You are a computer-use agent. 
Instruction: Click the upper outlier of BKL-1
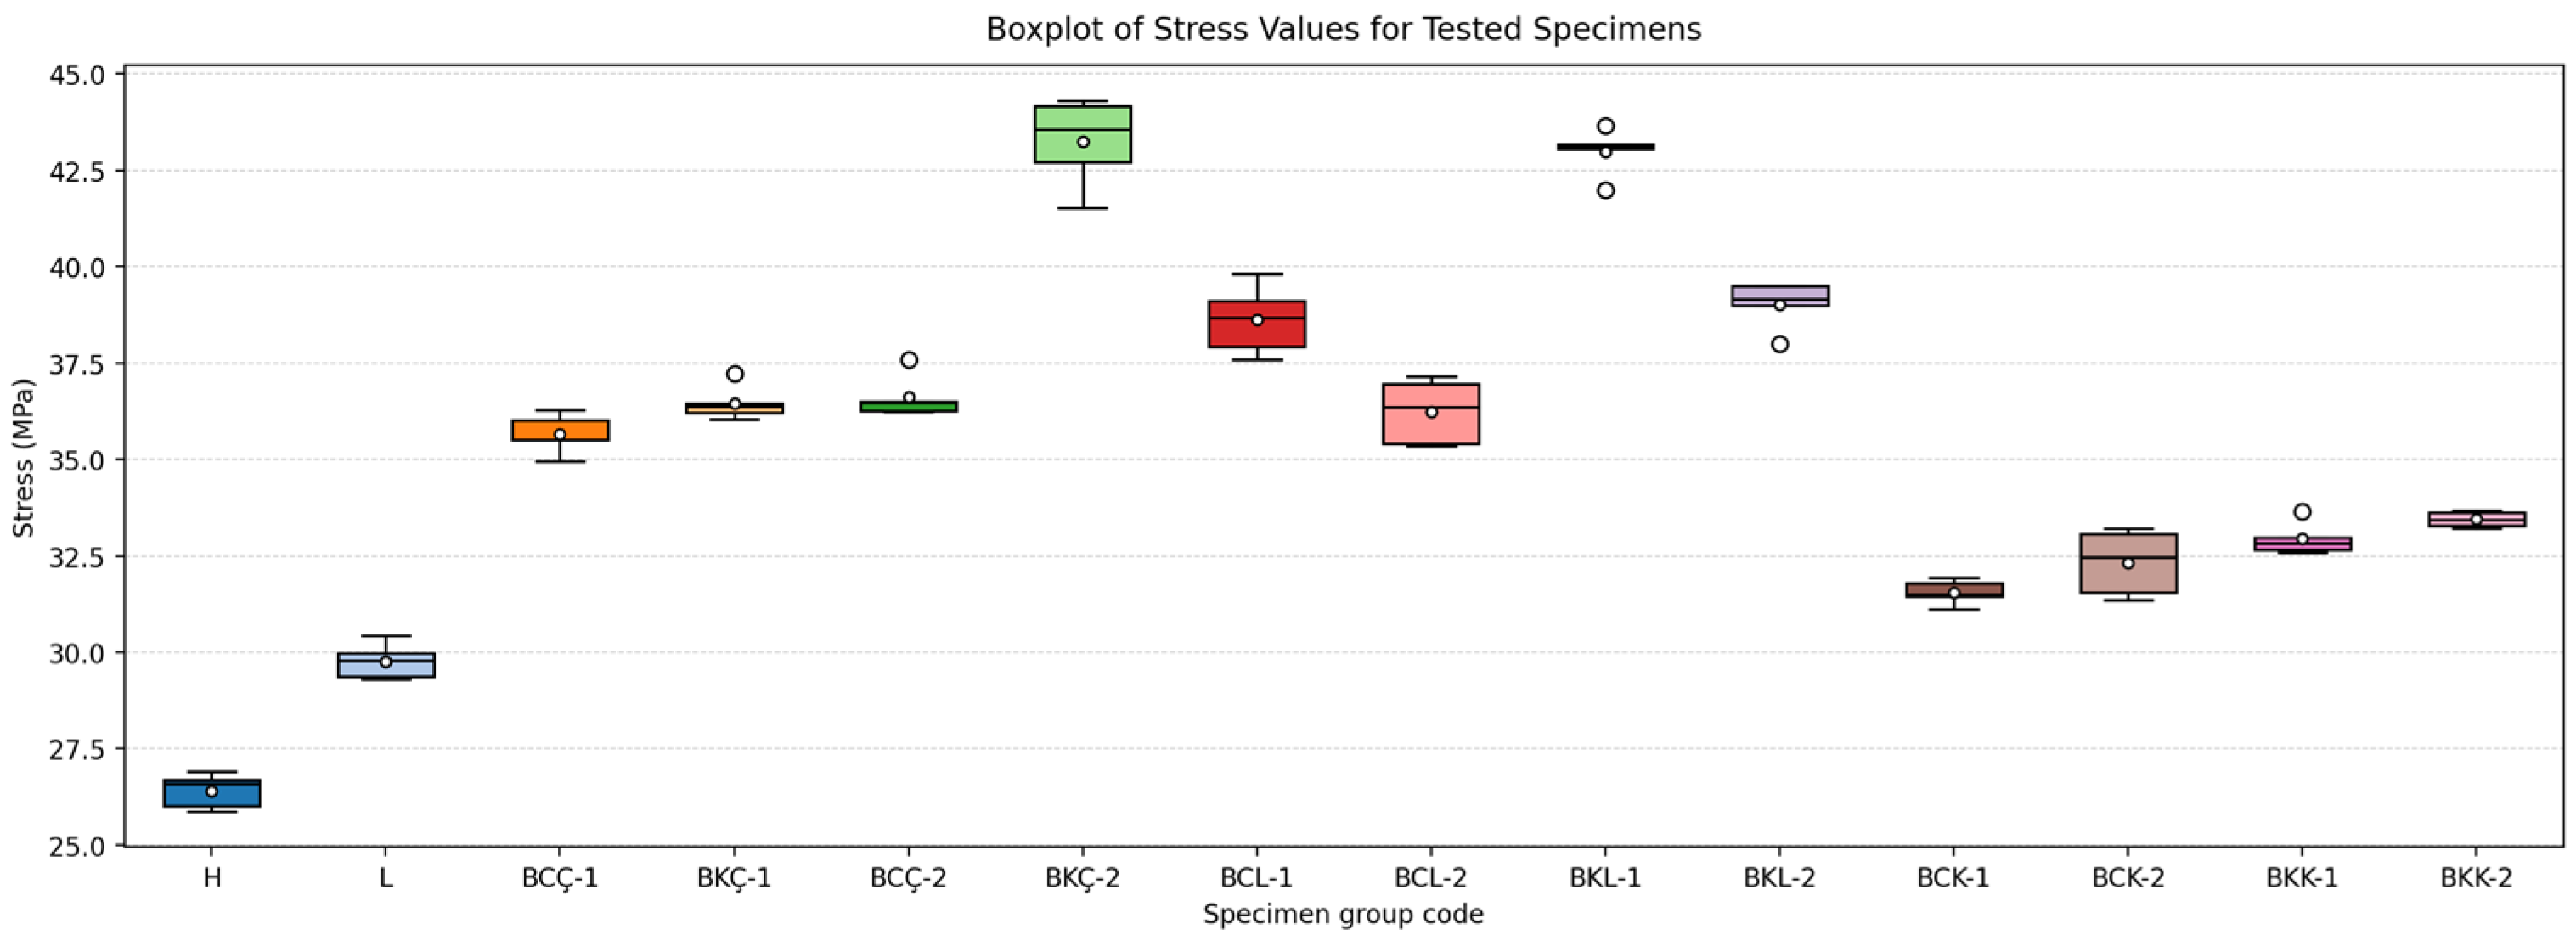pos(1606,126)
